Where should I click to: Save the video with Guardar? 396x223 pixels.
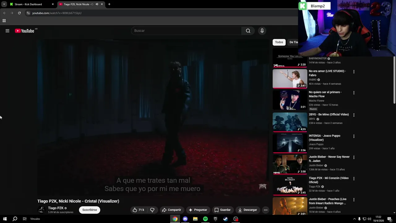pos(223,210)
